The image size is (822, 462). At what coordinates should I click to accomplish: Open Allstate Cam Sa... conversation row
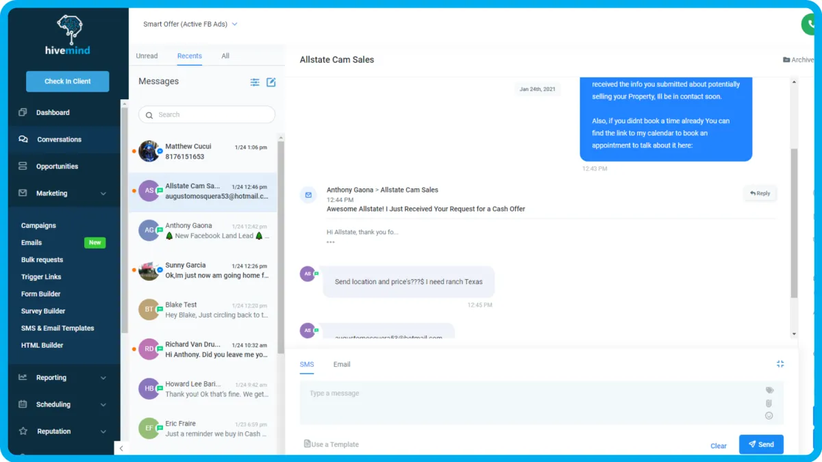203,191
